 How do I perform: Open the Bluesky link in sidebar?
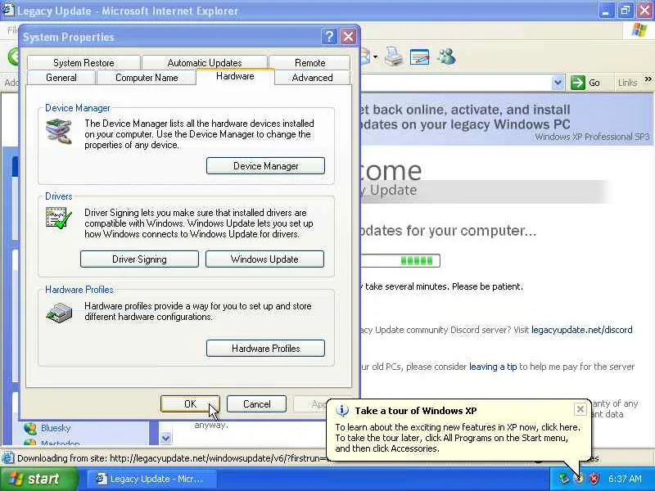pyautogui.click(x=56, y=428)
